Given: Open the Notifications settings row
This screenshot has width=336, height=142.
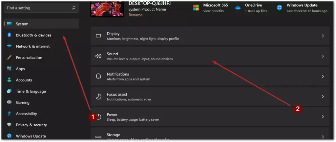Looking at the screenshot, I should click(210, 76).
